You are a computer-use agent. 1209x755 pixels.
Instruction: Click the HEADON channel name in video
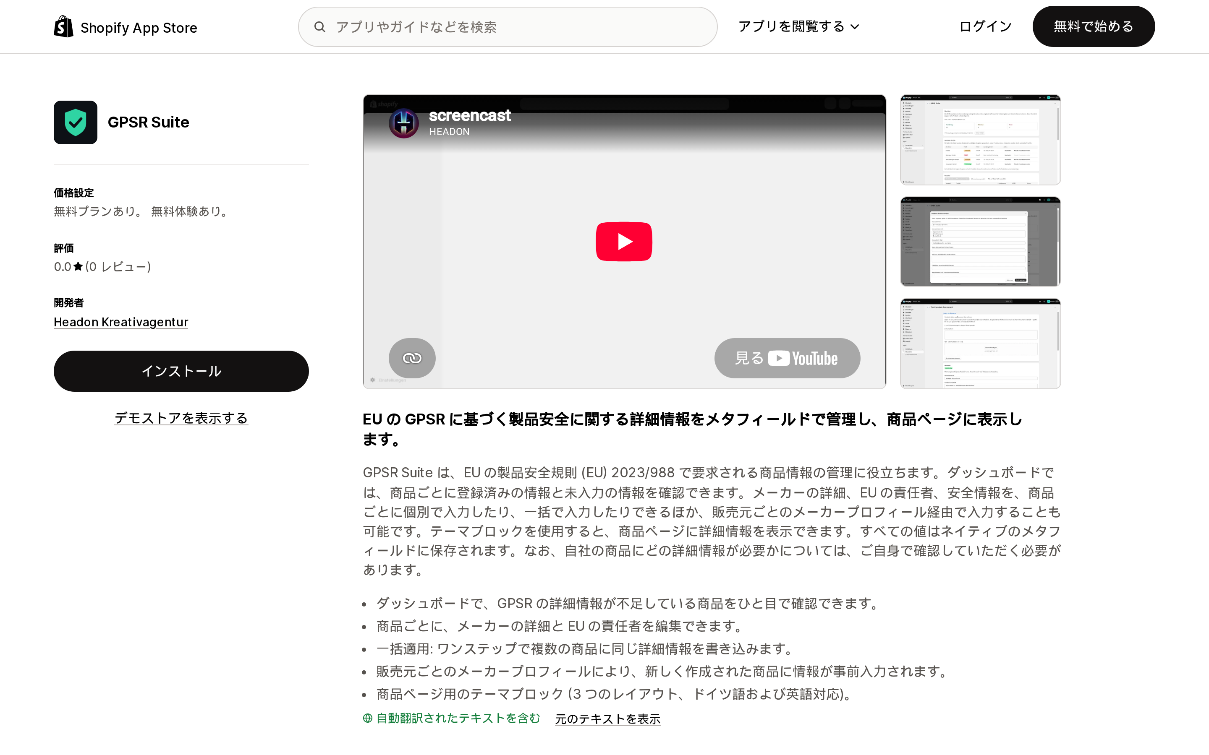[449, 132]
